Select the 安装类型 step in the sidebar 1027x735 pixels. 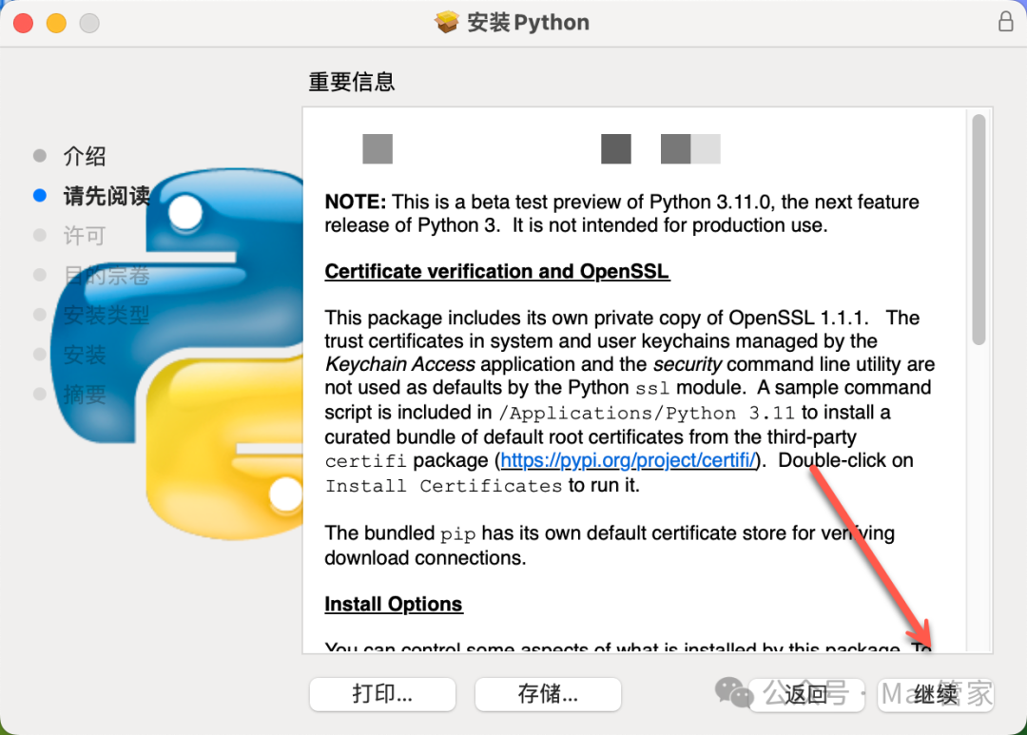click(106, 315)
